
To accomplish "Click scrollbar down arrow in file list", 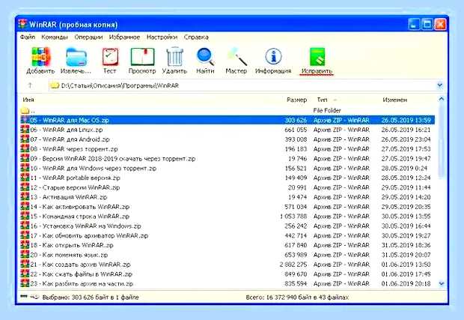I will click(x=442, y=283).
